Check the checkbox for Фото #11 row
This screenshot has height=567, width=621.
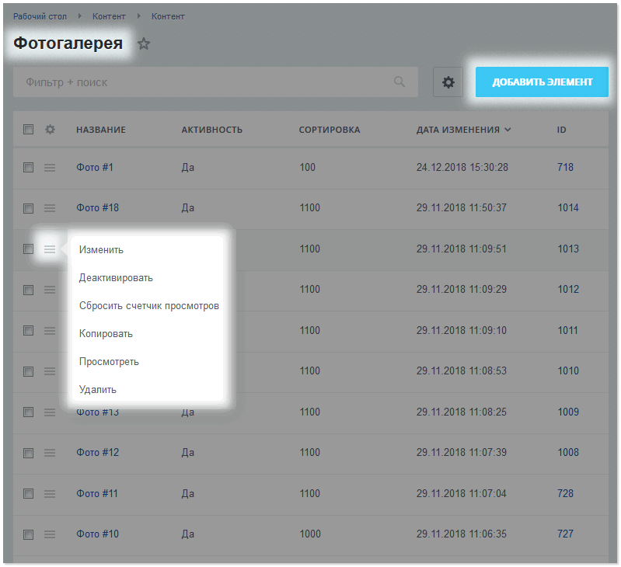[28, 493]
